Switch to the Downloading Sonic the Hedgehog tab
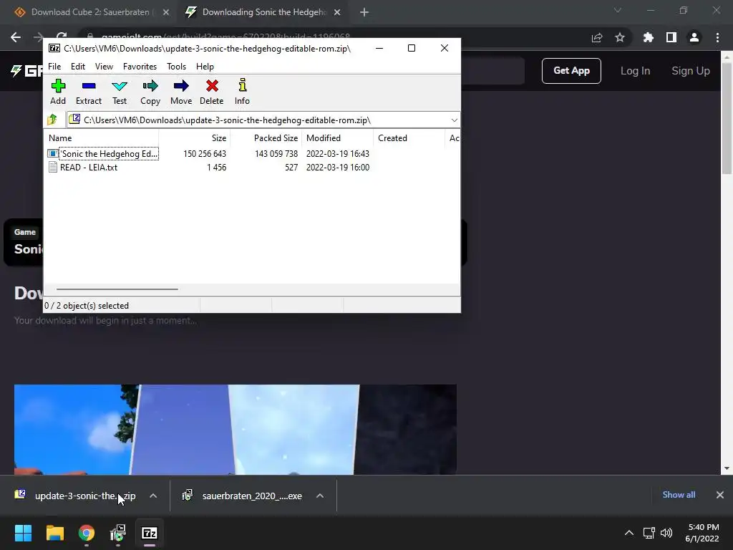Viewport: 733px width, 550px height. click(x=264, y=12)
